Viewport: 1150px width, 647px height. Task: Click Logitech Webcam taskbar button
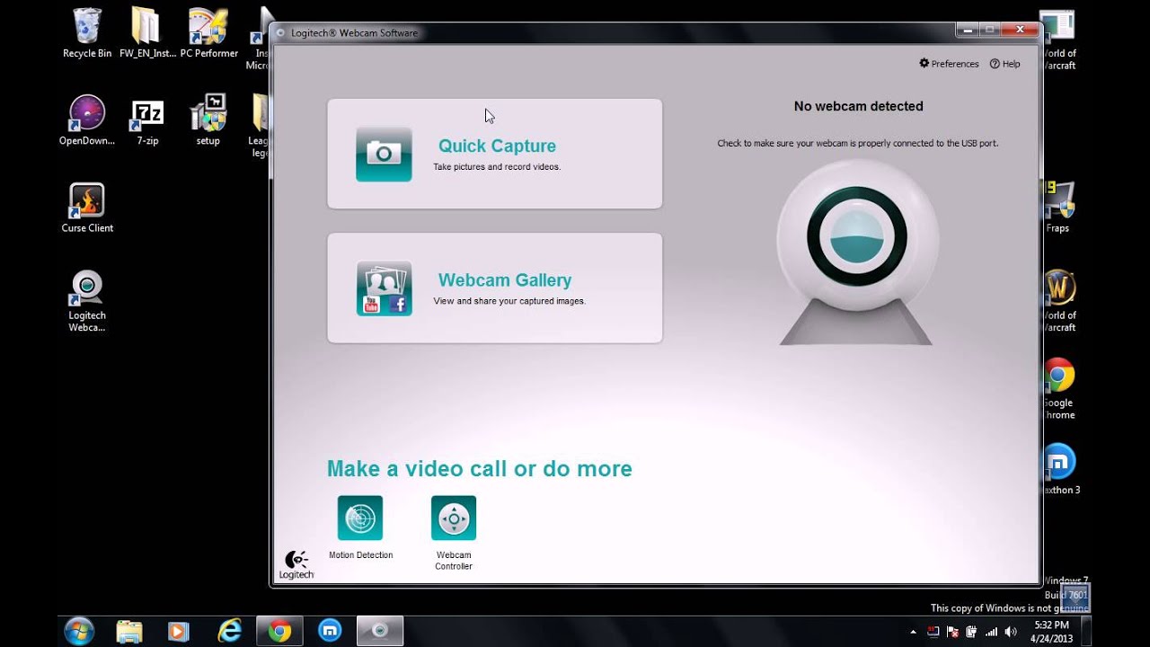380,631
